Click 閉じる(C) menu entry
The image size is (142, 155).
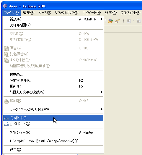[53, 34]
